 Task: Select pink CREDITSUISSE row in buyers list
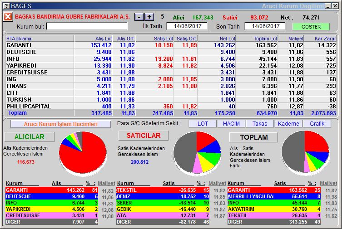52,215
